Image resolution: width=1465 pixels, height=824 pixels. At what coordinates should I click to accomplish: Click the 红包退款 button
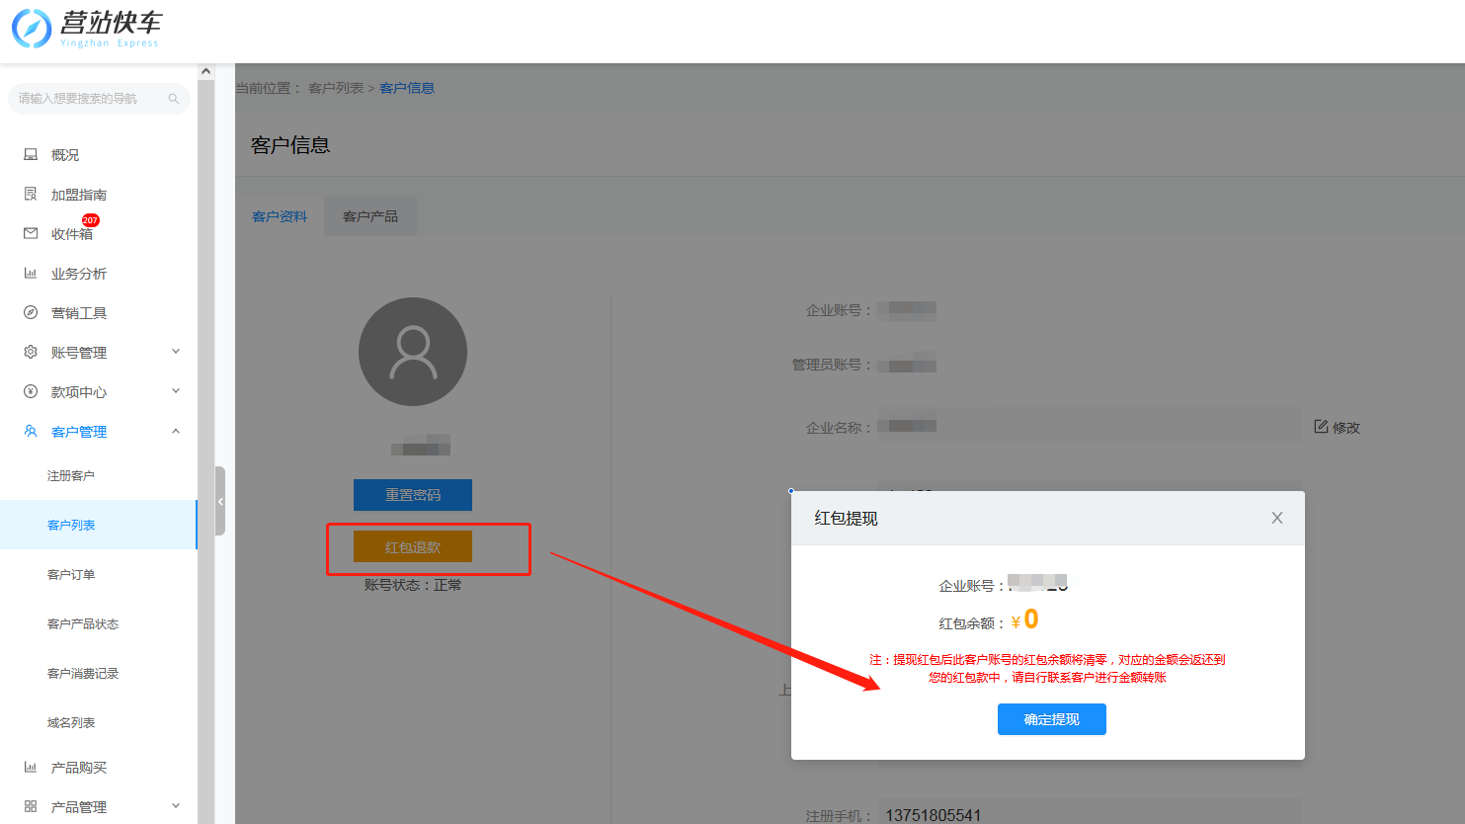pos(413,547)
